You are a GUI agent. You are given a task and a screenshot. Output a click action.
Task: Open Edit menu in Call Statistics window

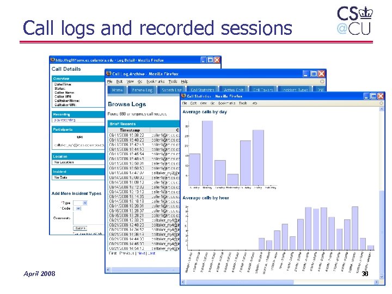193,103
